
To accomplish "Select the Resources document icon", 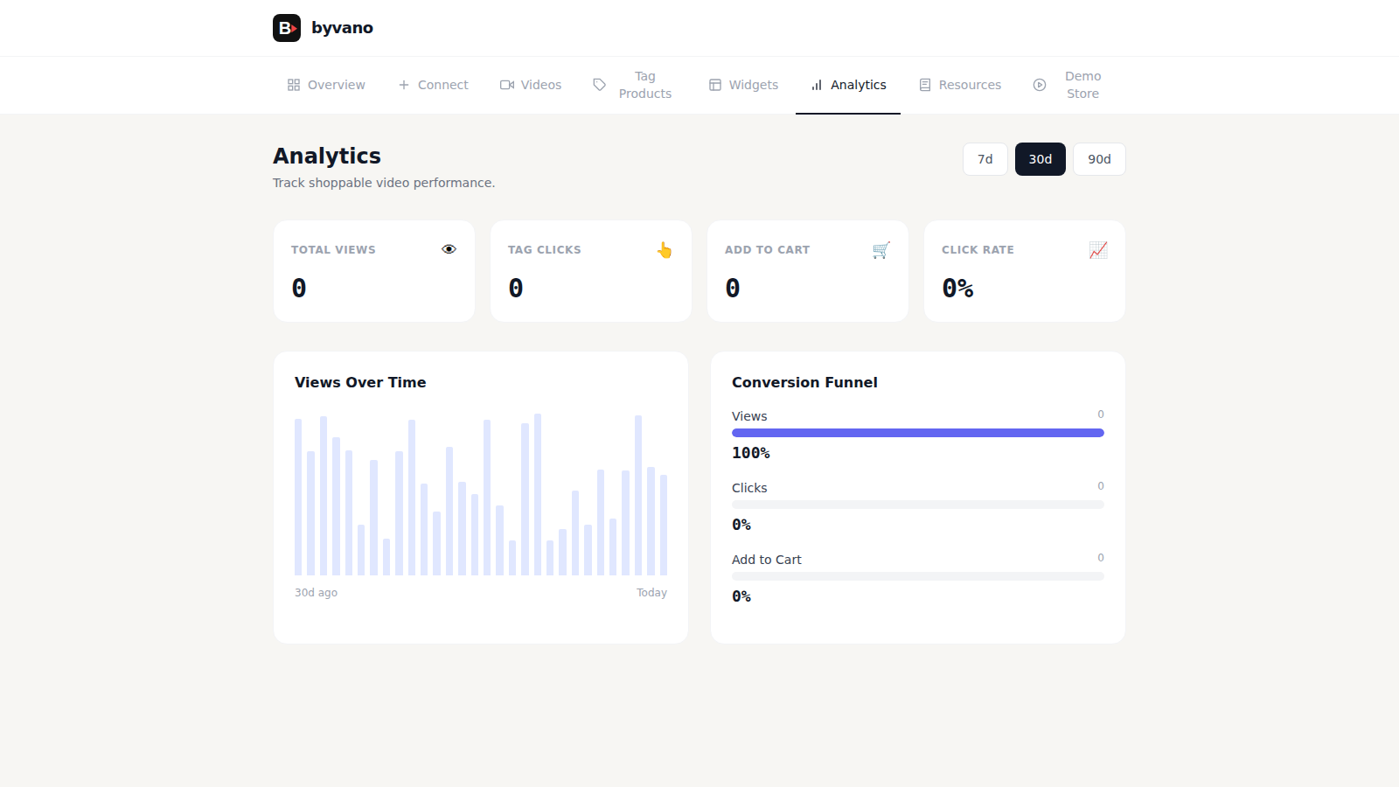I will (x=925, y=84).
